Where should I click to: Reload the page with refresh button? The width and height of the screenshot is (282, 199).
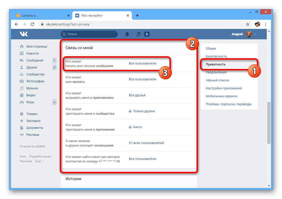32,24
